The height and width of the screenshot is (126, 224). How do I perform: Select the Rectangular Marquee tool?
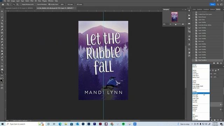2,14
